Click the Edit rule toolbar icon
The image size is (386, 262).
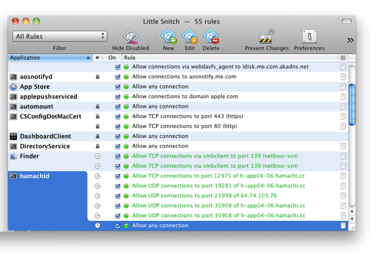(x=190, y=36)
